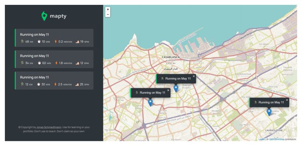Click the "60 MIN" duration value
302x145 pixels.
point(46,63)
